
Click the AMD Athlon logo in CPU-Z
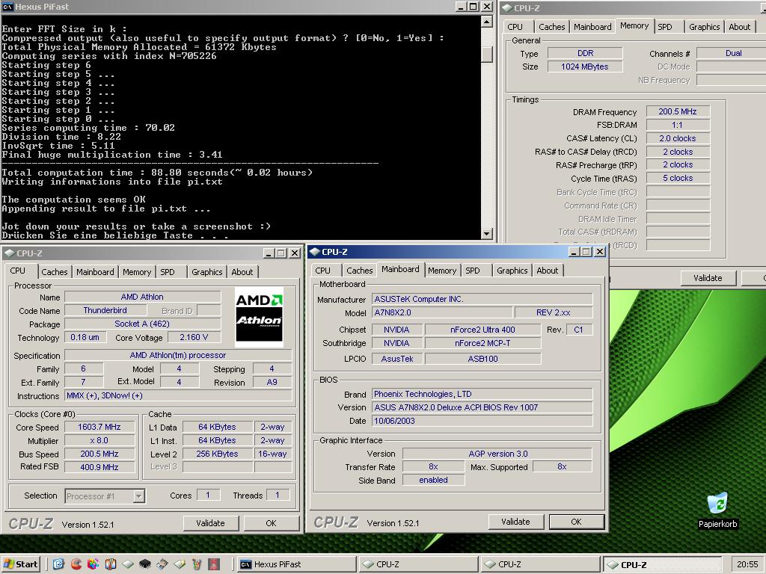259,317
